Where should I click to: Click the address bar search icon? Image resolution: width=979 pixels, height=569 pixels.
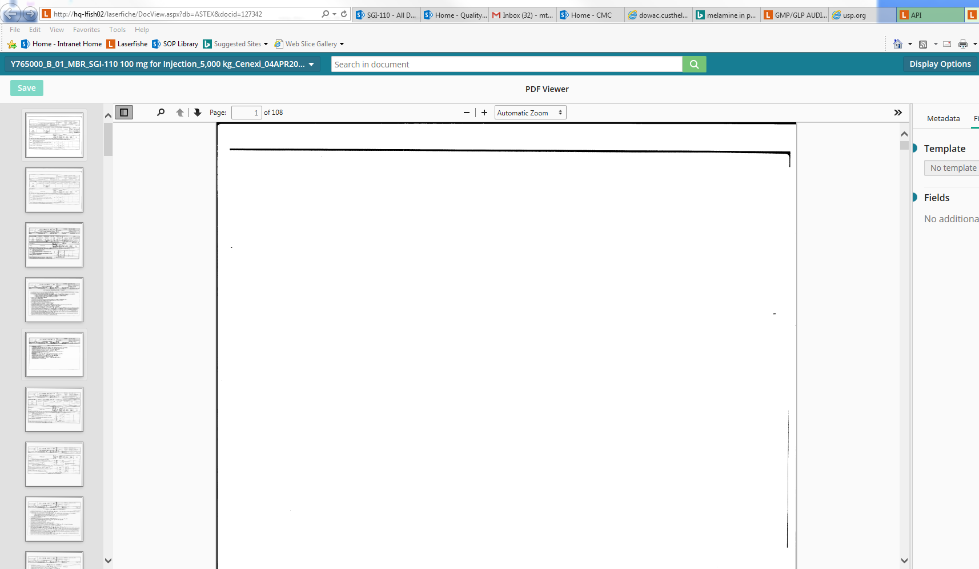[326, 14]
